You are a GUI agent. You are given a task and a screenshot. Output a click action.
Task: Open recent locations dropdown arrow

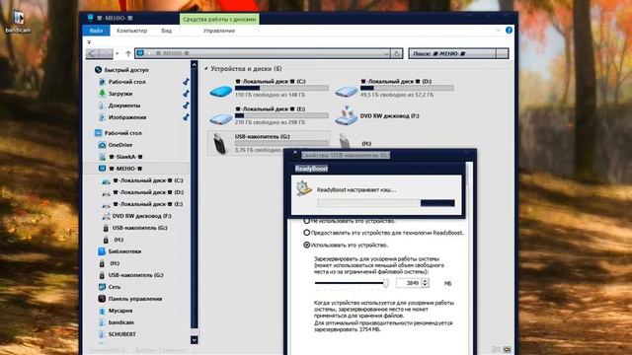[x=117, y=53]
